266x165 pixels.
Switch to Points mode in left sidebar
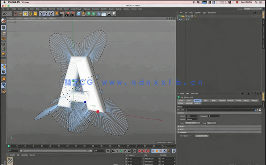tap(4, 44)
